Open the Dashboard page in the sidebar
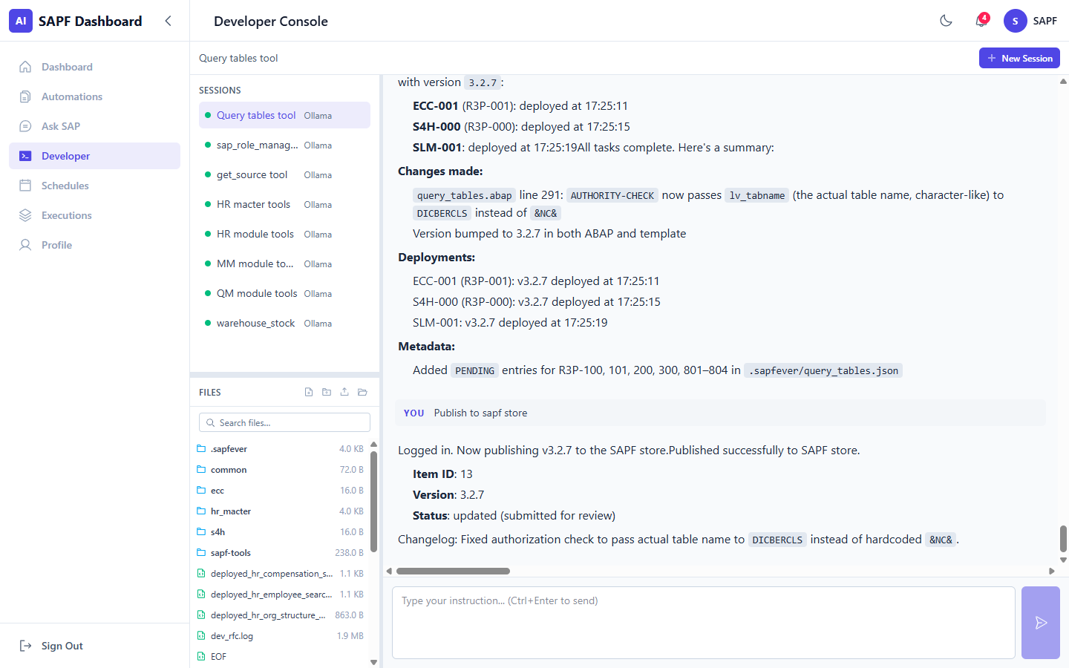The height and width of the screenshot is (668, 1069). coord(94,67)
